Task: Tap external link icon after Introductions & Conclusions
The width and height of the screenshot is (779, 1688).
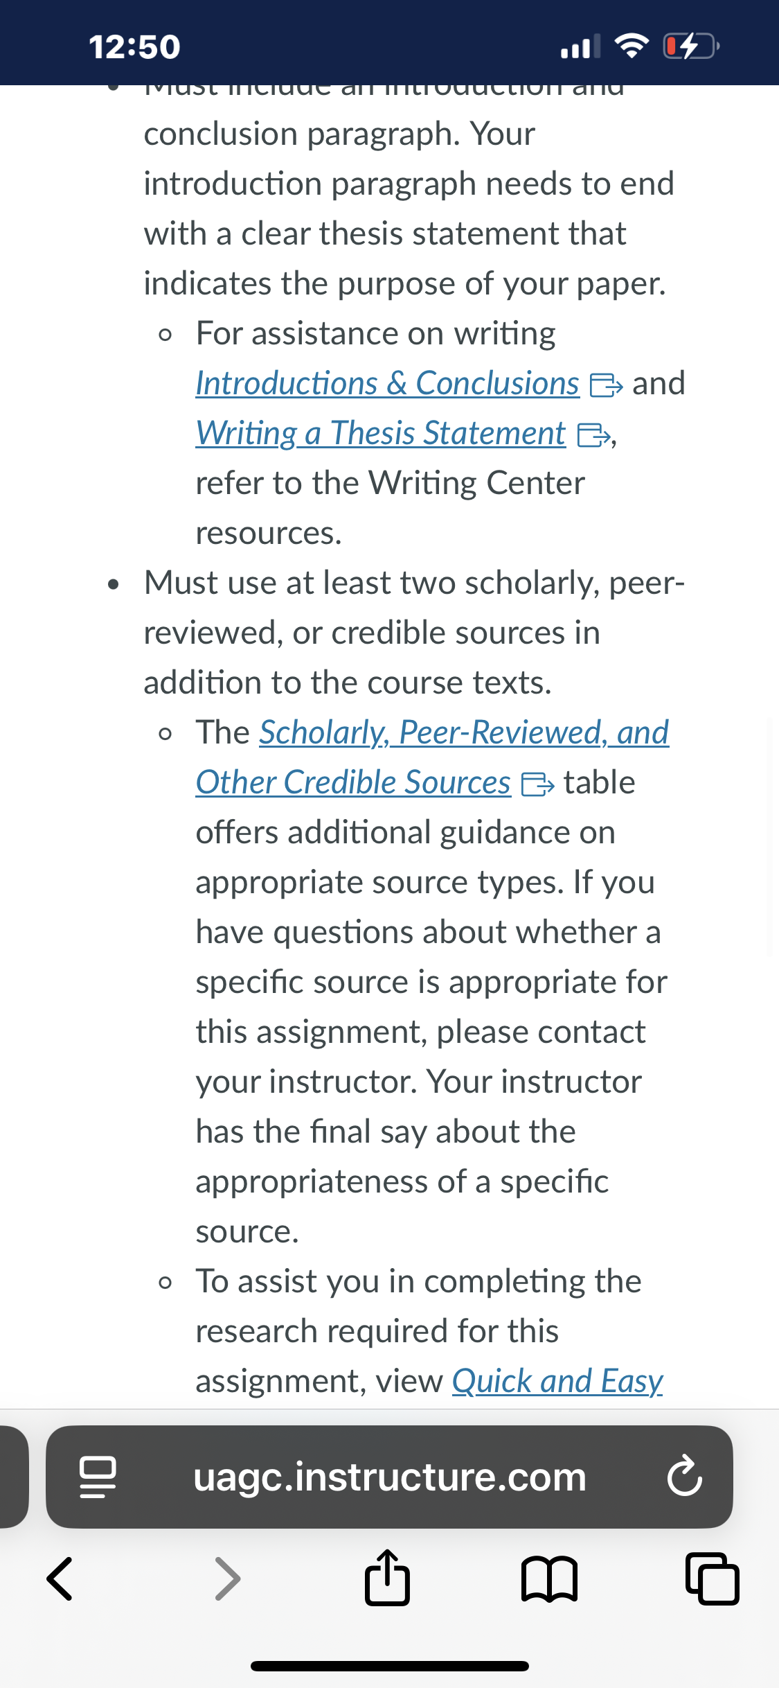Action: click(x=606, y=385)
